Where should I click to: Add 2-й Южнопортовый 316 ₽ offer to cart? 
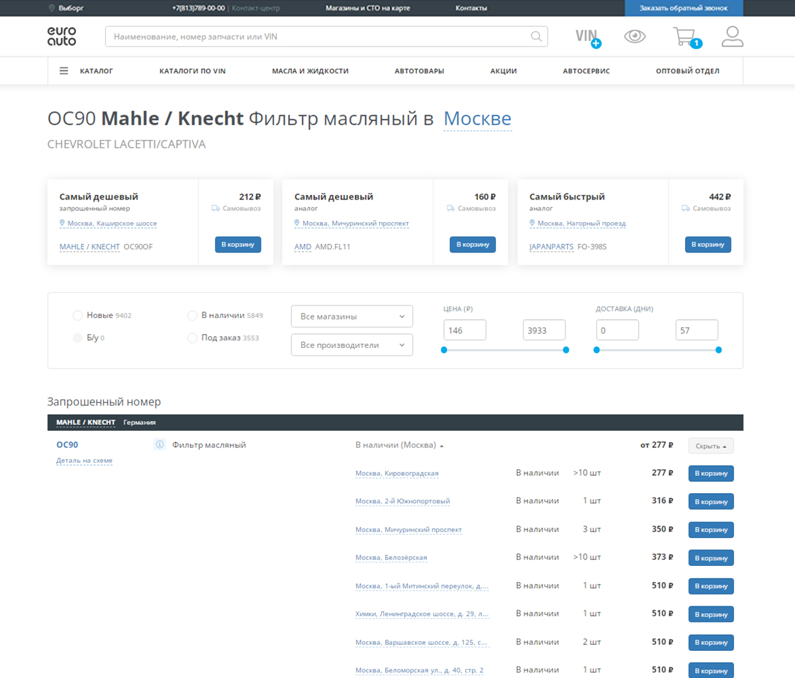[x=711, y=502]
